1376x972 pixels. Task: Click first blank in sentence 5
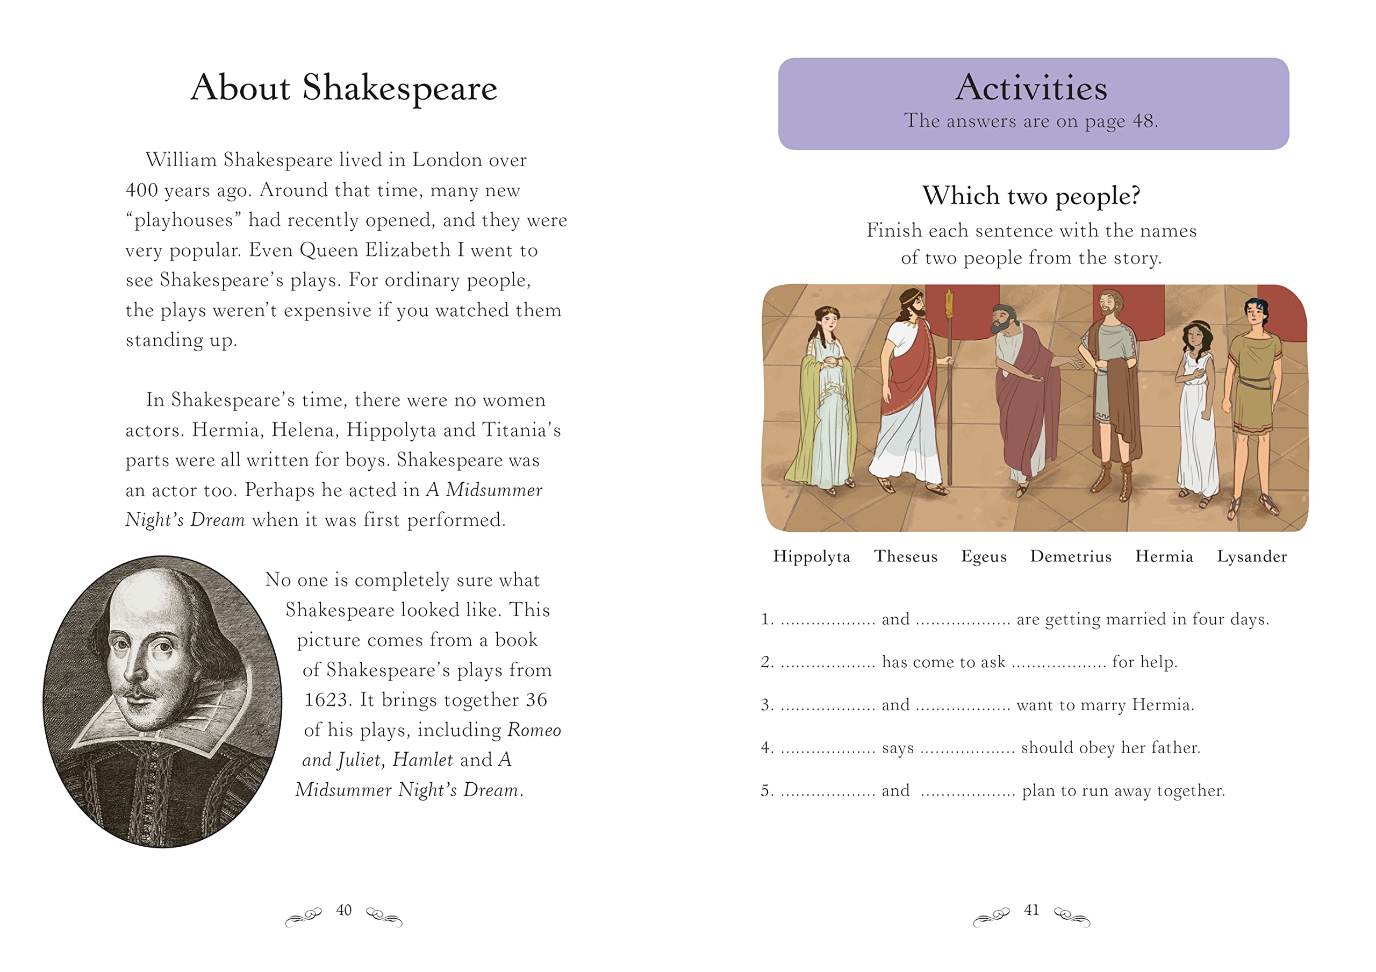828,794
